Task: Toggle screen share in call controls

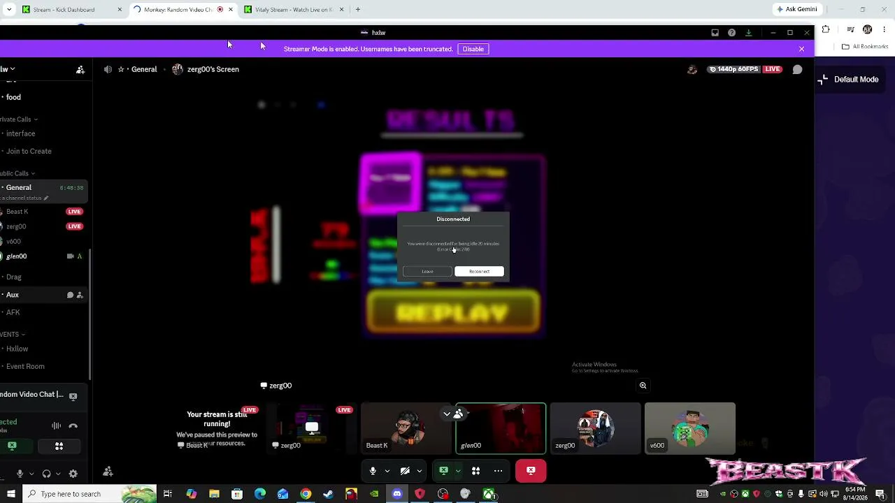Action: click(443, 471)
